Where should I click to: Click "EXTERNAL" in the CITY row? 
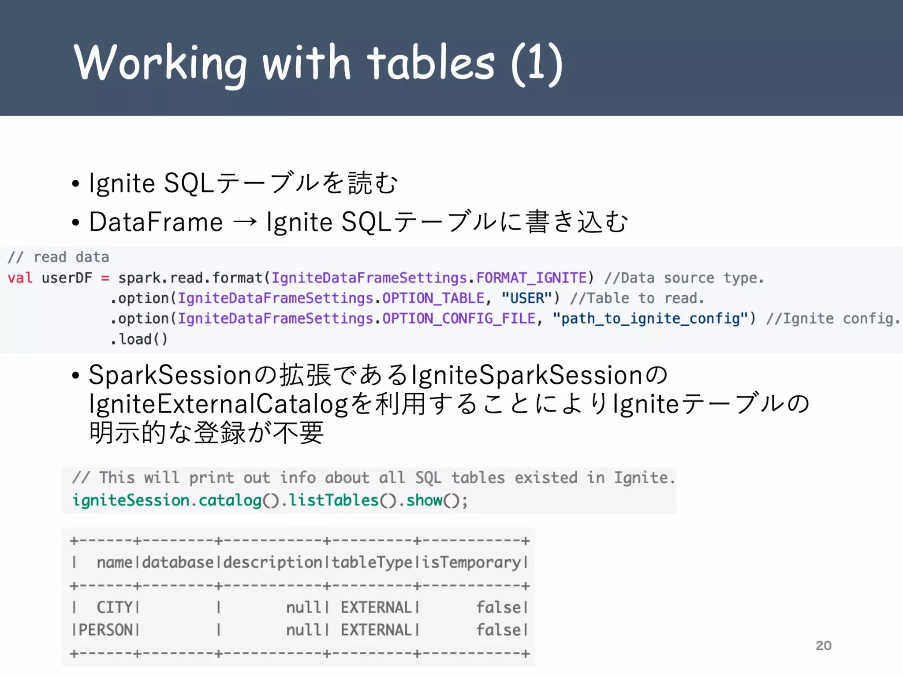pos(376,607)
